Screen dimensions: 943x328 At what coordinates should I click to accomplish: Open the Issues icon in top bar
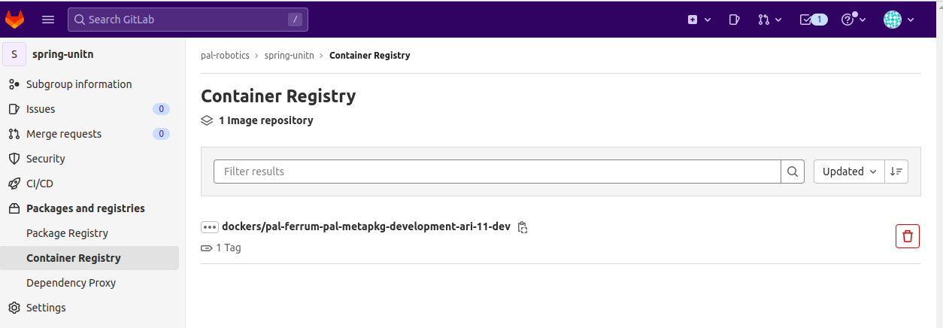(x=735, y=20)
